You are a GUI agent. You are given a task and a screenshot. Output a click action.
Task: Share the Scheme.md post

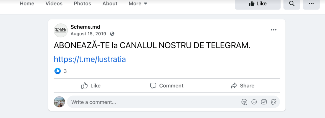242,86
